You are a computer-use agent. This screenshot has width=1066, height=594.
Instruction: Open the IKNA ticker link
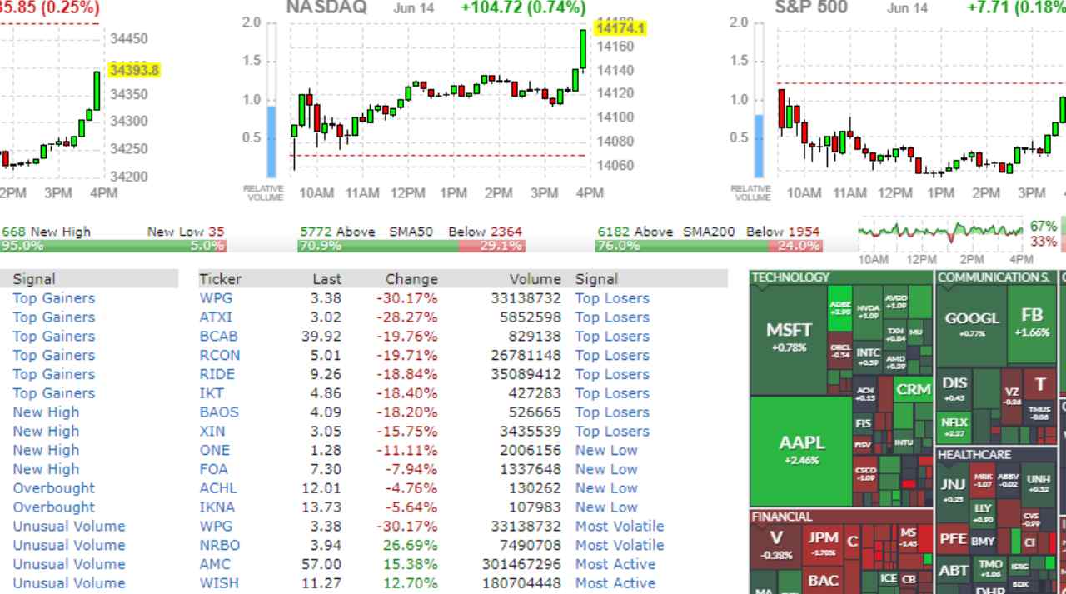pos(217,507)
